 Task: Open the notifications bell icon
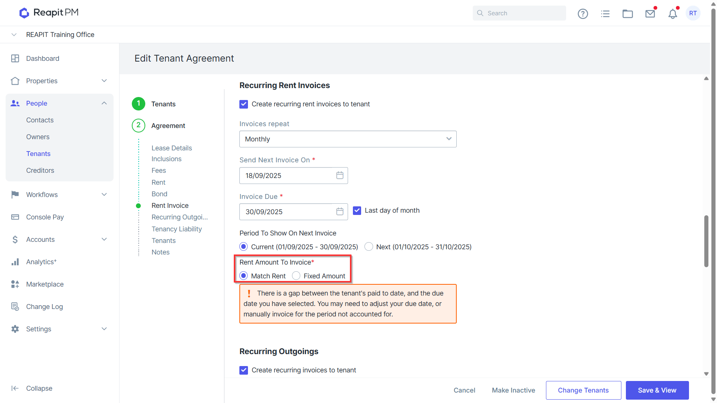coord(673,13)
